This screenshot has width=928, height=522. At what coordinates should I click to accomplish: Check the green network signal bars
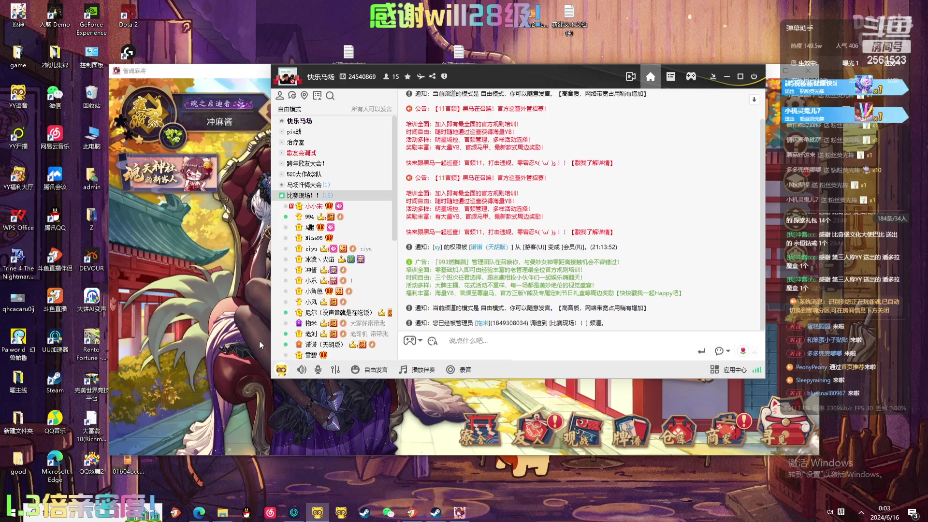click(757, 370)
